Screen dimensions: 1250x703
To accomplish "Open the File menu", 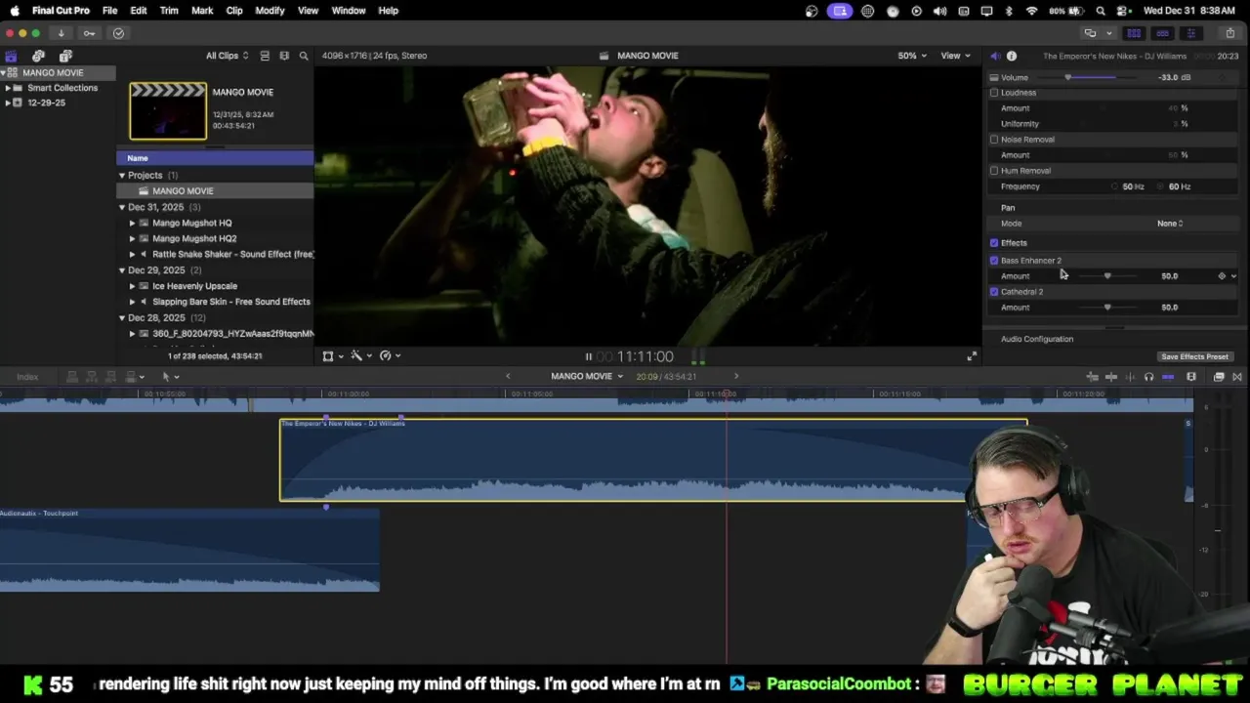I will click(110, 11).
